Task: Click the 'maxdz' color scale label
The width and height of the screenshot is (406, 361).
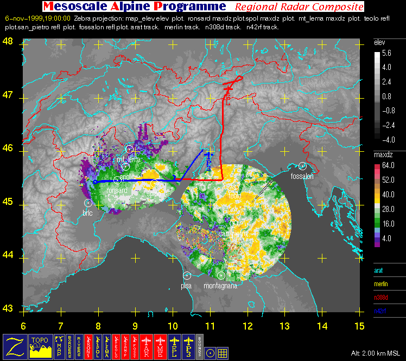Action: (383, 155)
